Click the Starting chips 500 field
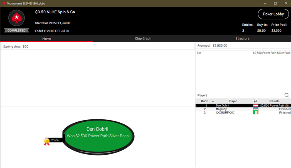The height and width of the screenshot is (168, 291). (x=98, y=47)
